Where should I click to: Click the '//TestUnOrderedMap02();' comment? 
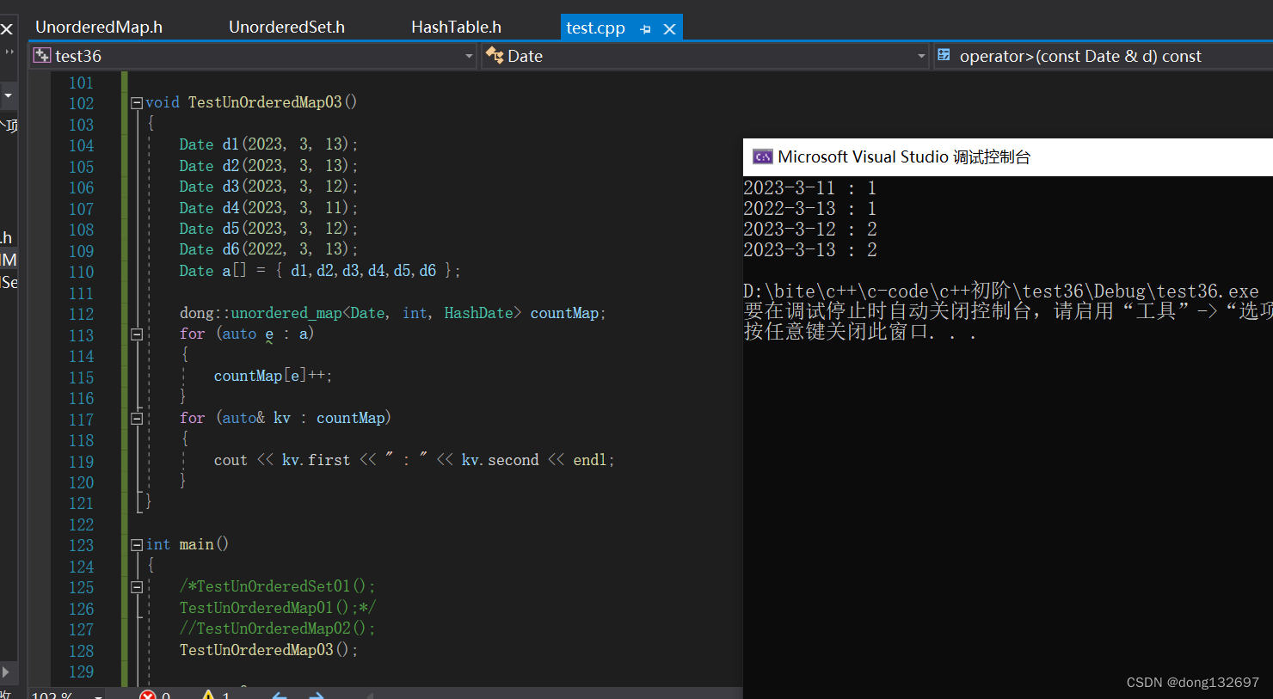278,628
